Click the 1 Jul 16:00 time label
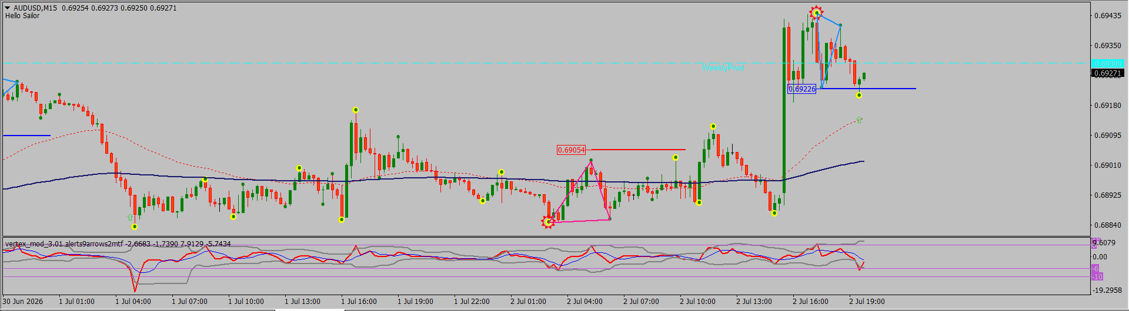This screenshot has width=1129, height=311. [x=359, y=302]
